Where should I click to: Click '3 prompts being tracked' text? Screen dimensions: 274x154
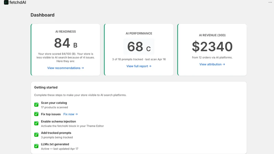(x=57, y=138)
